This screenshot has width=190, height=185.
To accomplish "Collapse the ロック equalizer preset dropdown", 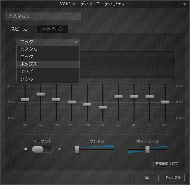I will (x=48, y=42).
